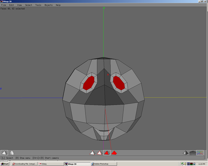Image resolution: width=208 pixels, height=166 pixels.
Task: Open the File menu
Action: coord(4,5)
